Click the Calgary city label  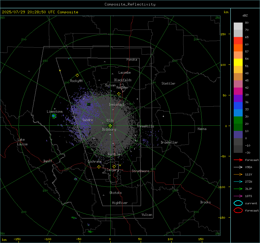(x=113, y=170)
